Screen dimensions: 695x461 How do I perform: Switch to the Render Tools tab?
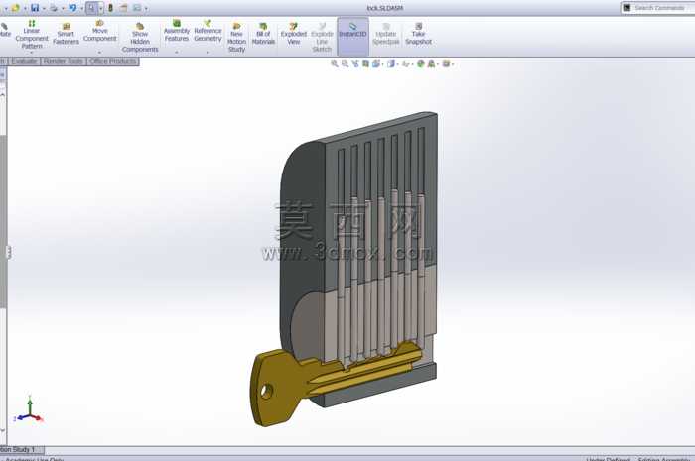pos(64,61)
